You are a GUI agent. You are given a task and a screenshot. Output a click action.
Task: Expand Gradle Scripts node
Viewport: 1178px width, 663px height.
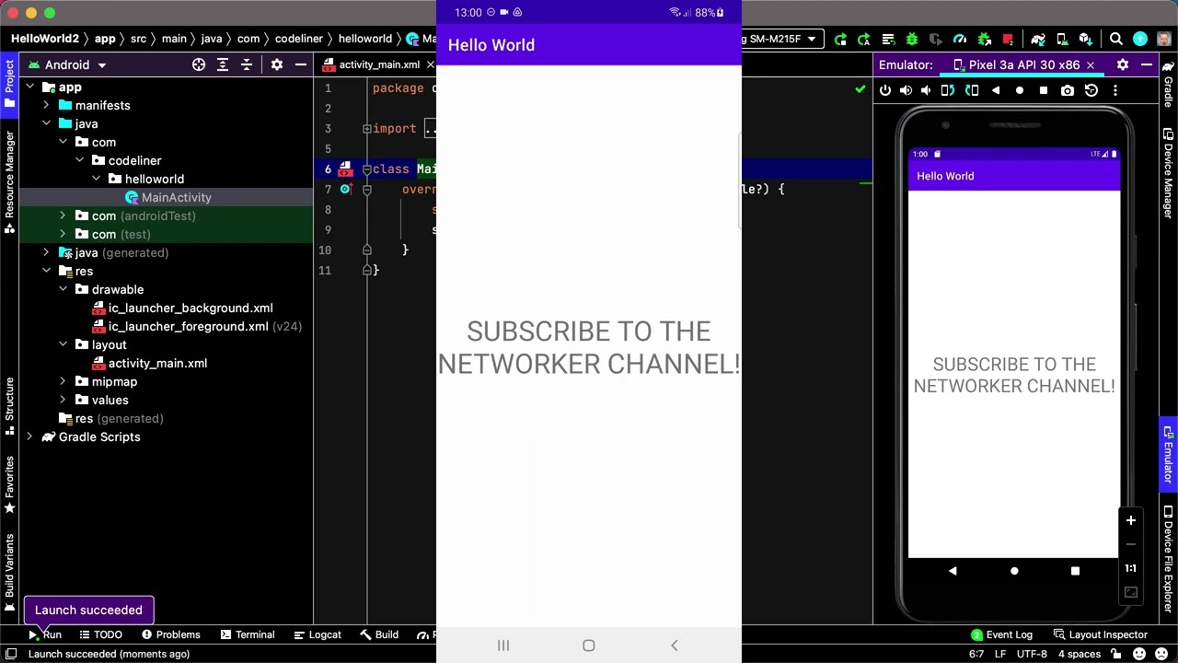pos(29,436)
